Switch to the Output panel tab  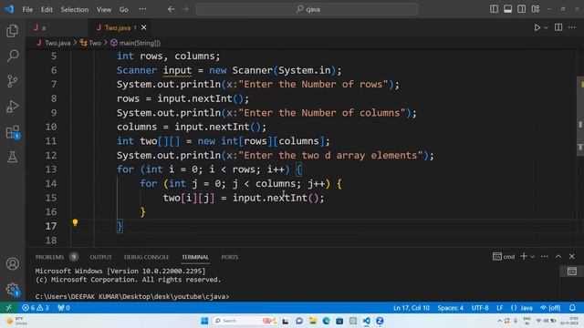pyautogui.click(x=100, y=257)
